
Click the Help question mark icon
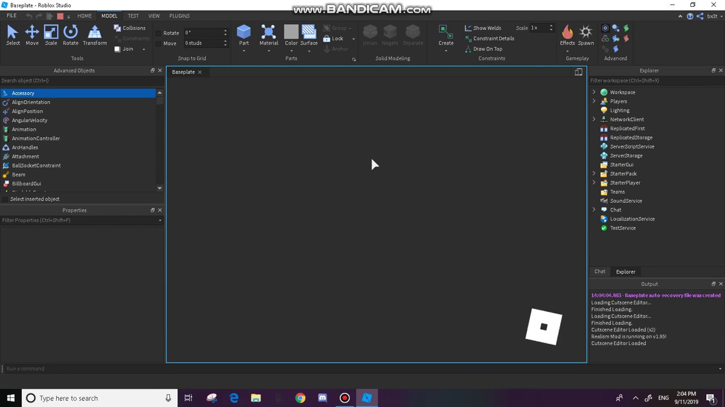point(690,16)
